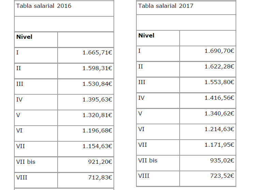The width and height of the screenshot is (255, 190).
Task: Select the 1.622,28€ amount
Action: [x=219, y=67]
